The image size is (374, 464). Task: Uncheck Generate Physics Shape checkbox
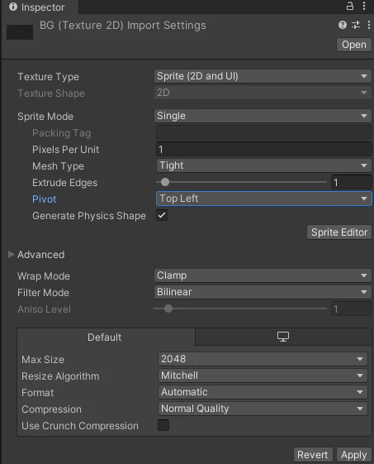[162, 215]
